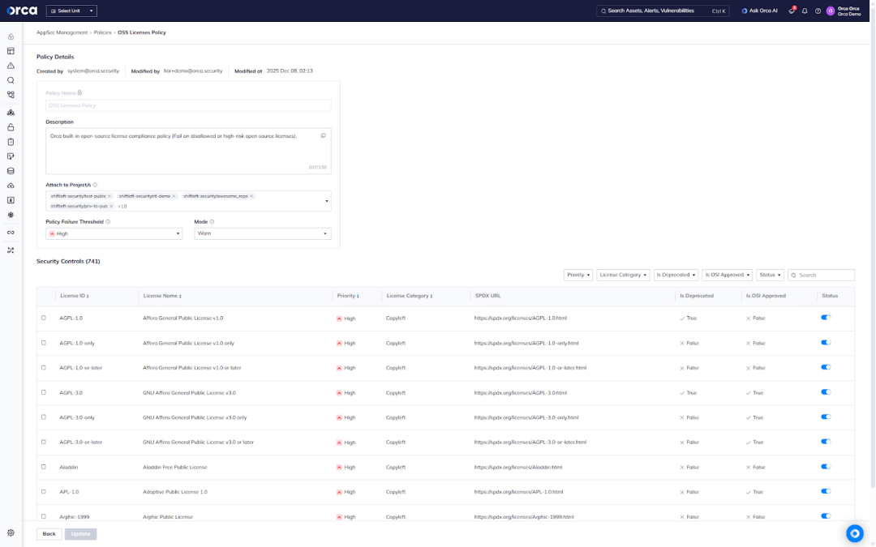
Task: Open the Policy Failure Threshold dropdown
Action: (x=114, y=233)
